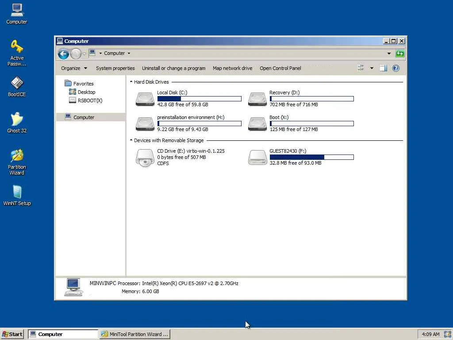The width and height of the screenshot is (453, 340).
Task: Open the Organize dropdown menu
Action: point(74,68)
